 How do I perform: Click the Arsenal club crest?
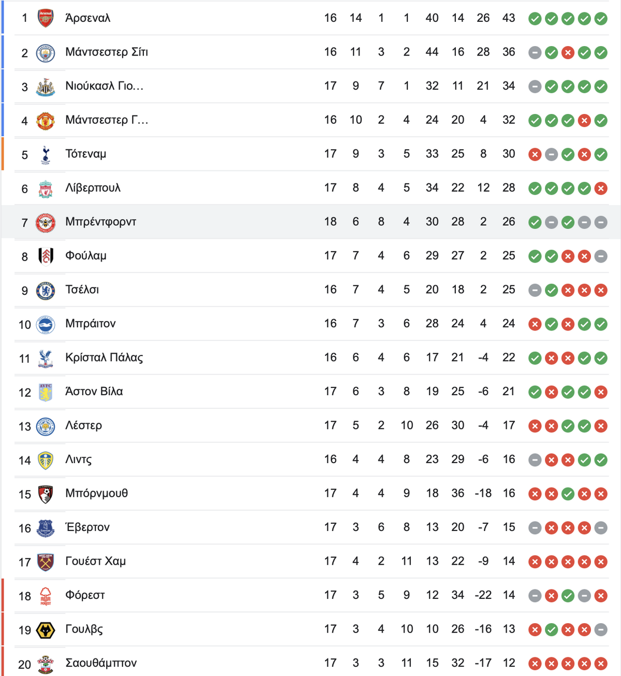pos(46,18)
